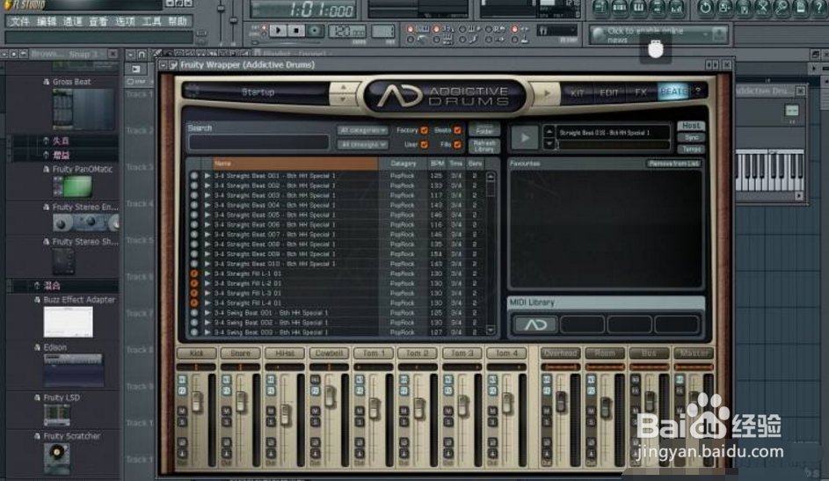Click the tools crossed icon in FL toolbar
The image size is (829, 481).
coord(762,7)
